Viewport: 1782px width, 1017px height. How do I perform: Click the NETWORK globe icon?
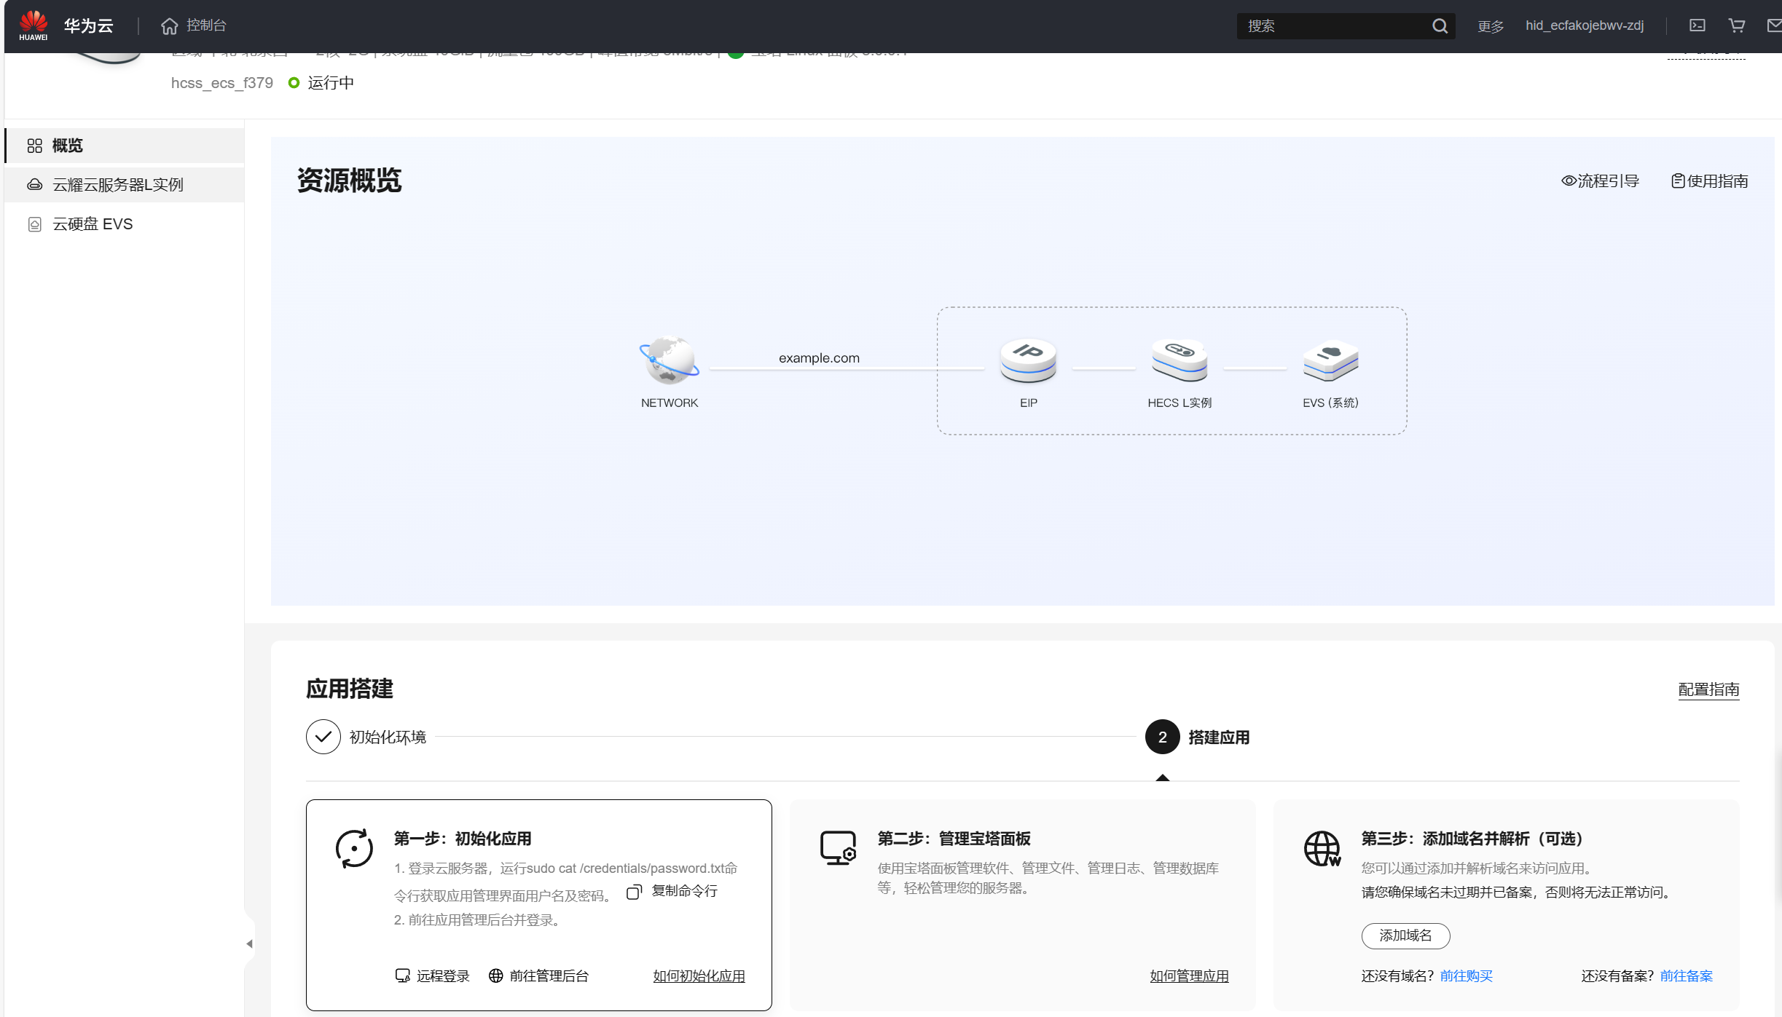coord(669,360)
